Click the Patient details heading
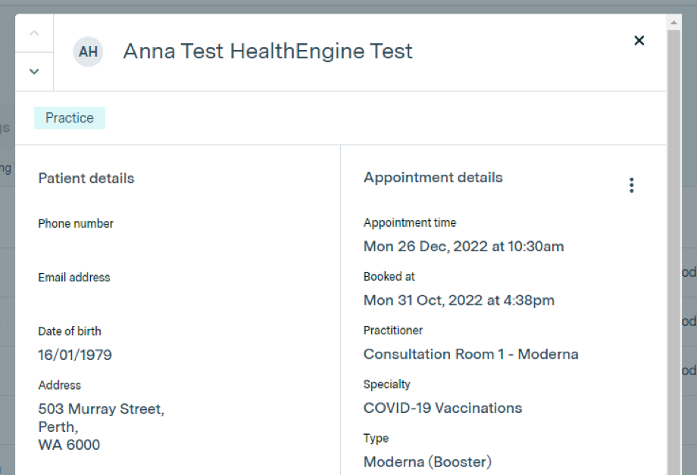This screenshot has height=475, width=697. tap(86, 179)
